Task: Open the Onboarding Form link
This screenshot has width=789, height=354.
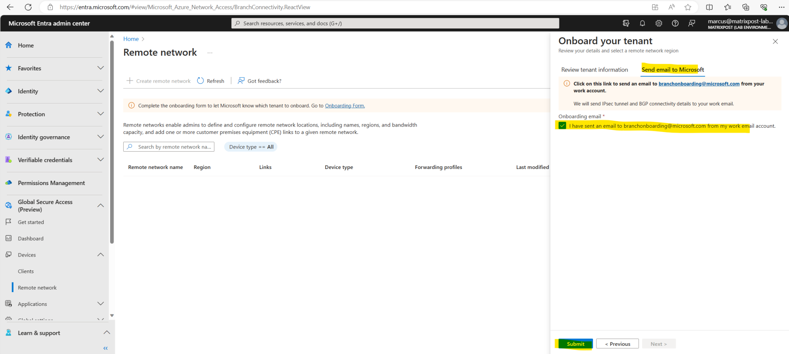Action: 344,105
